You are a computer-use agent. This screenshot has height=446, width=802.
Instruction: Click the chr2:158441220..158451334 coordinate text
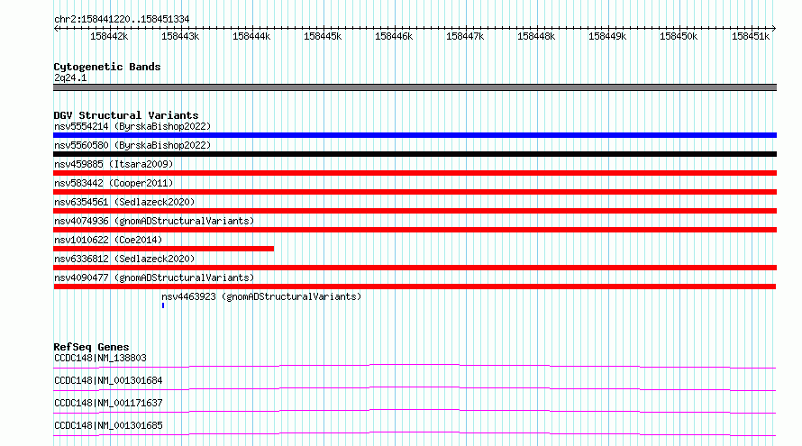tap(122, 19)
